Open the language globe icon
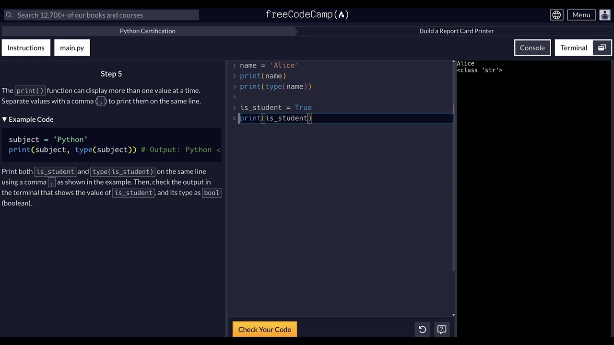The width and height of the screenshot is (614, 345). coord(556,15)
